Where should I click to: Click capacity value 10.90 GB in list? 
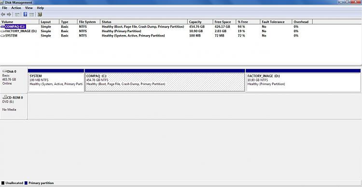(196, 31)
